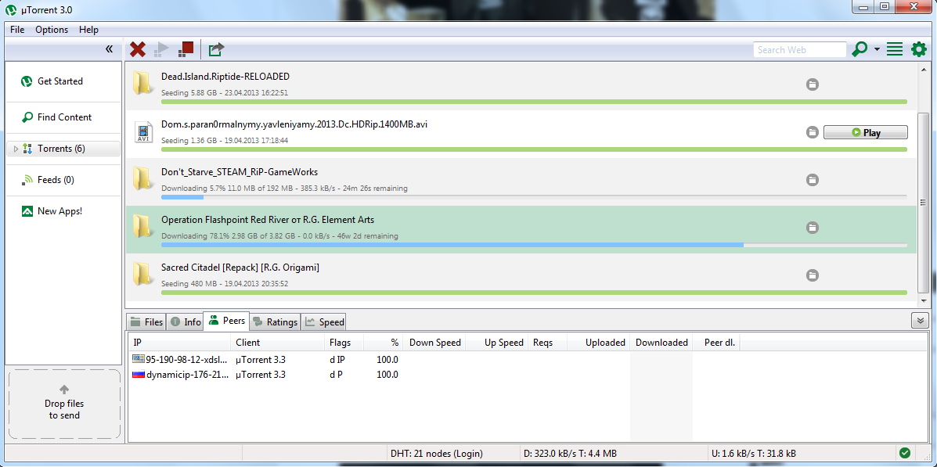Open the File menu
Screen dimensions: 937x467
pyautogui.click(x=17, y=30)
